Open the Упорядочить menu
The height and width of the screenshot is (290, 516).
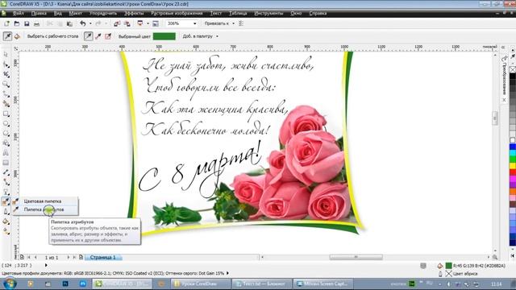103,13
